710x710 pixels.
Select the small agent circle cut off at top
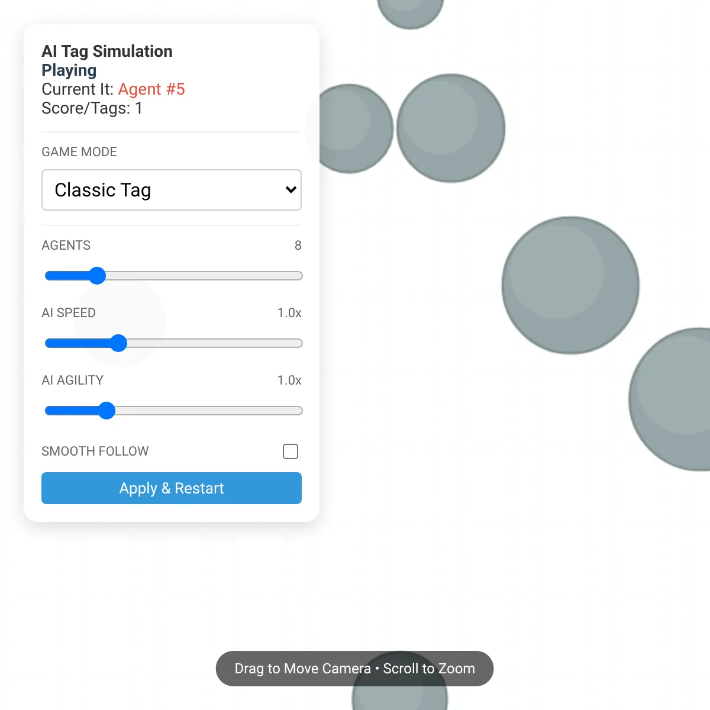(411, 12)
